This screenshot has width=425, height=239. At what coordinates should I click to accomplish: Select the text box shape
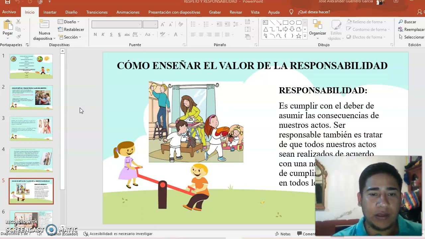[265, 23]
